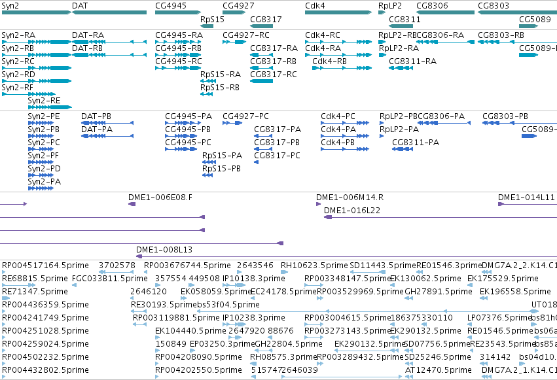Select EST RP003676744.5prime
This screenshot has height=380, width=557.
click(x=187, y=266)
